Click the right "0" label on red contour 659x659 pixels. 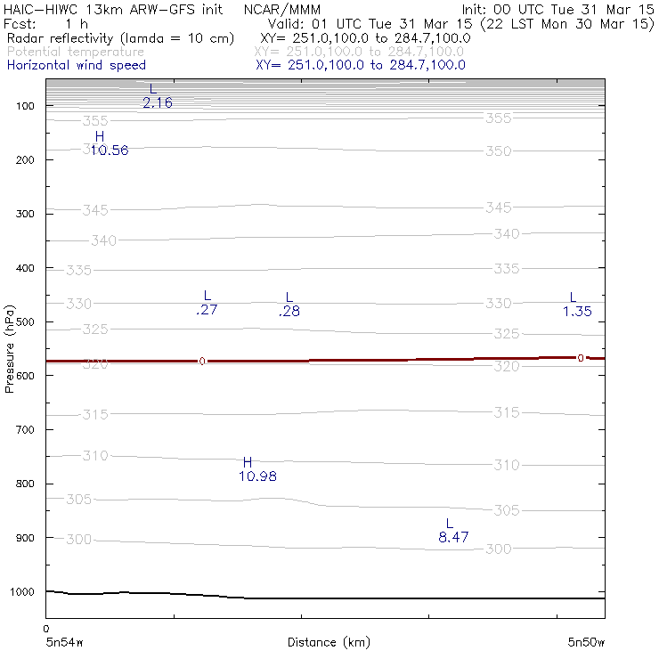click(x=581, y=358)
